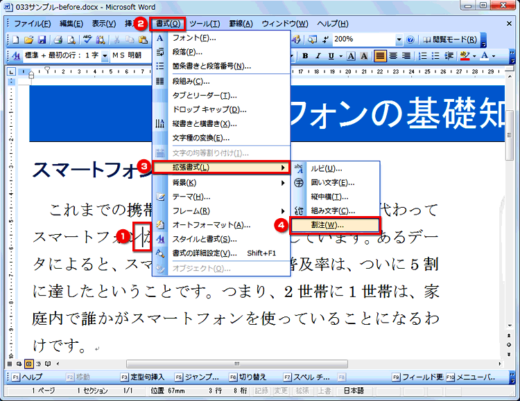Toggle Underline formatting

(x=331, y=55)
